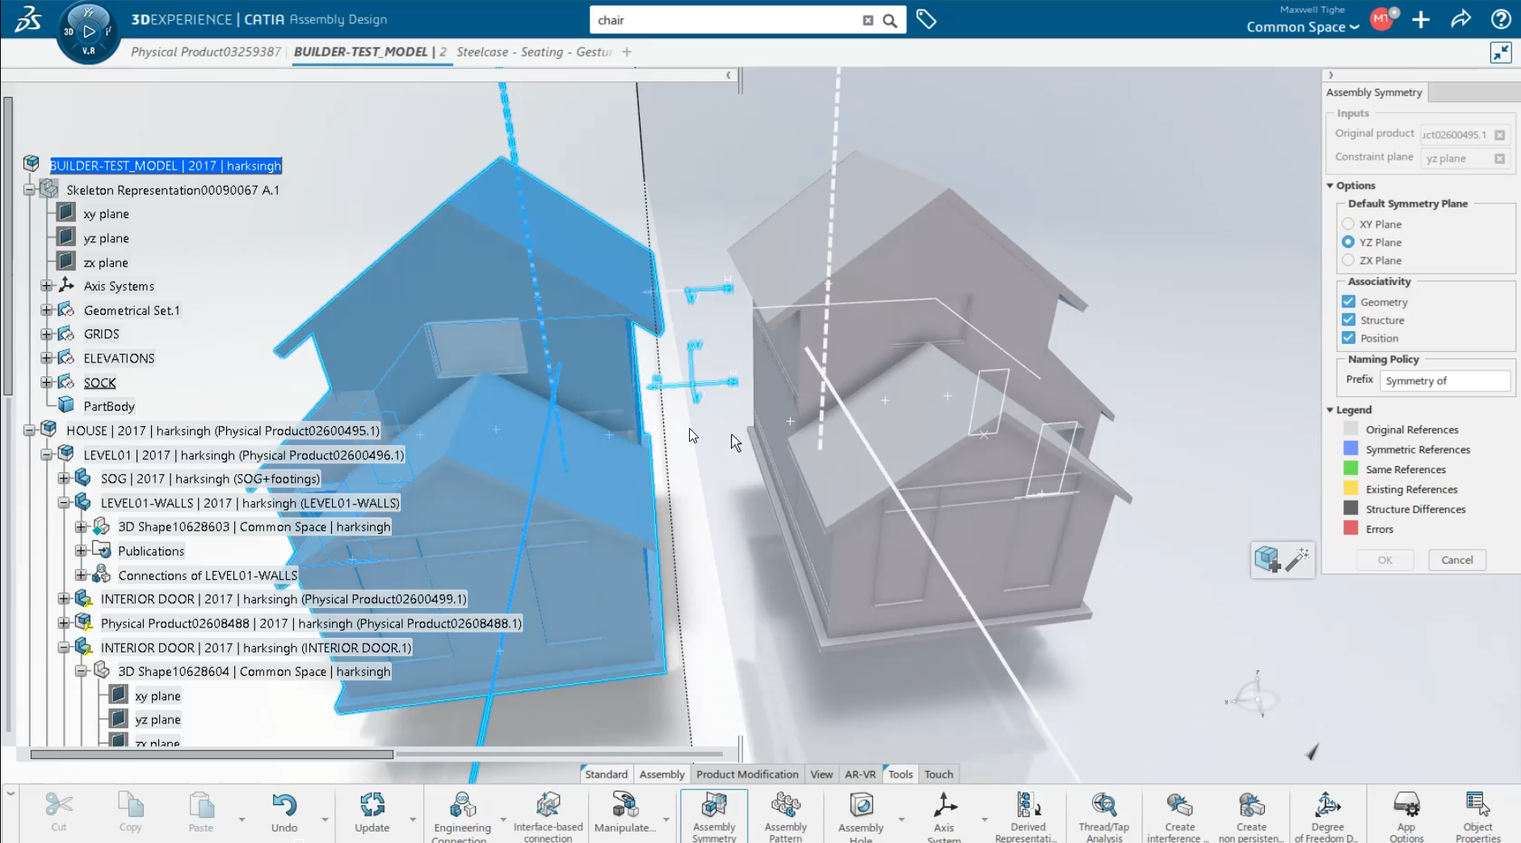Open the Tools toolbar tab
The image size is (1521, 843).
point(900,774)
